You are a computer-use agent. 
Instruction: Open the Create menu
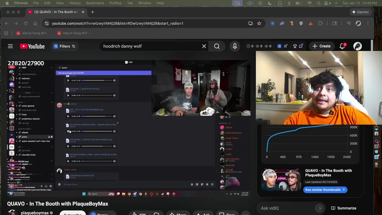322,46
